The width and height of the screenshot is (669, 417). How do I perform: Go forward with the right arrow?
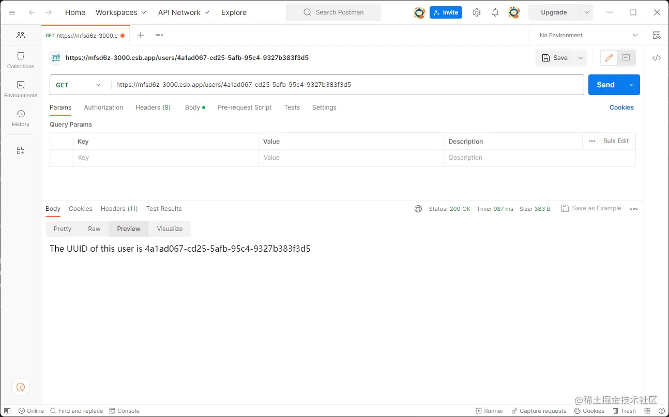49,12
